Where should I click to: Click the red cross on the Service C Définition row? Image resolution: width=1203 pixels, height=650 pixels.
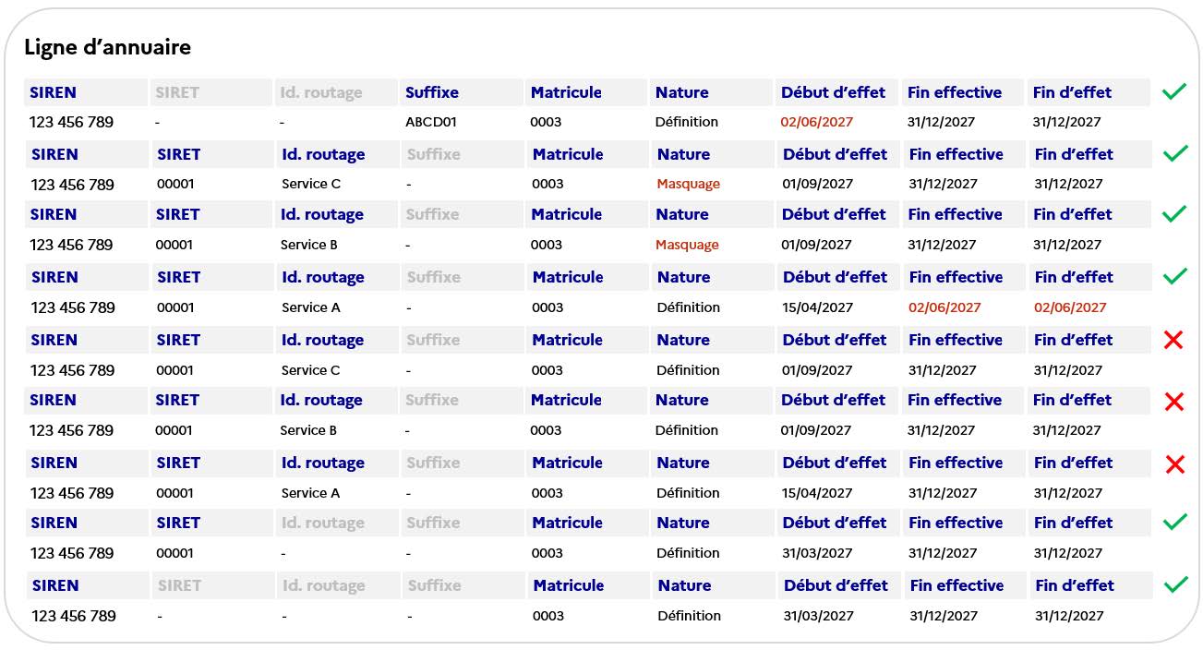(1173, 339)
